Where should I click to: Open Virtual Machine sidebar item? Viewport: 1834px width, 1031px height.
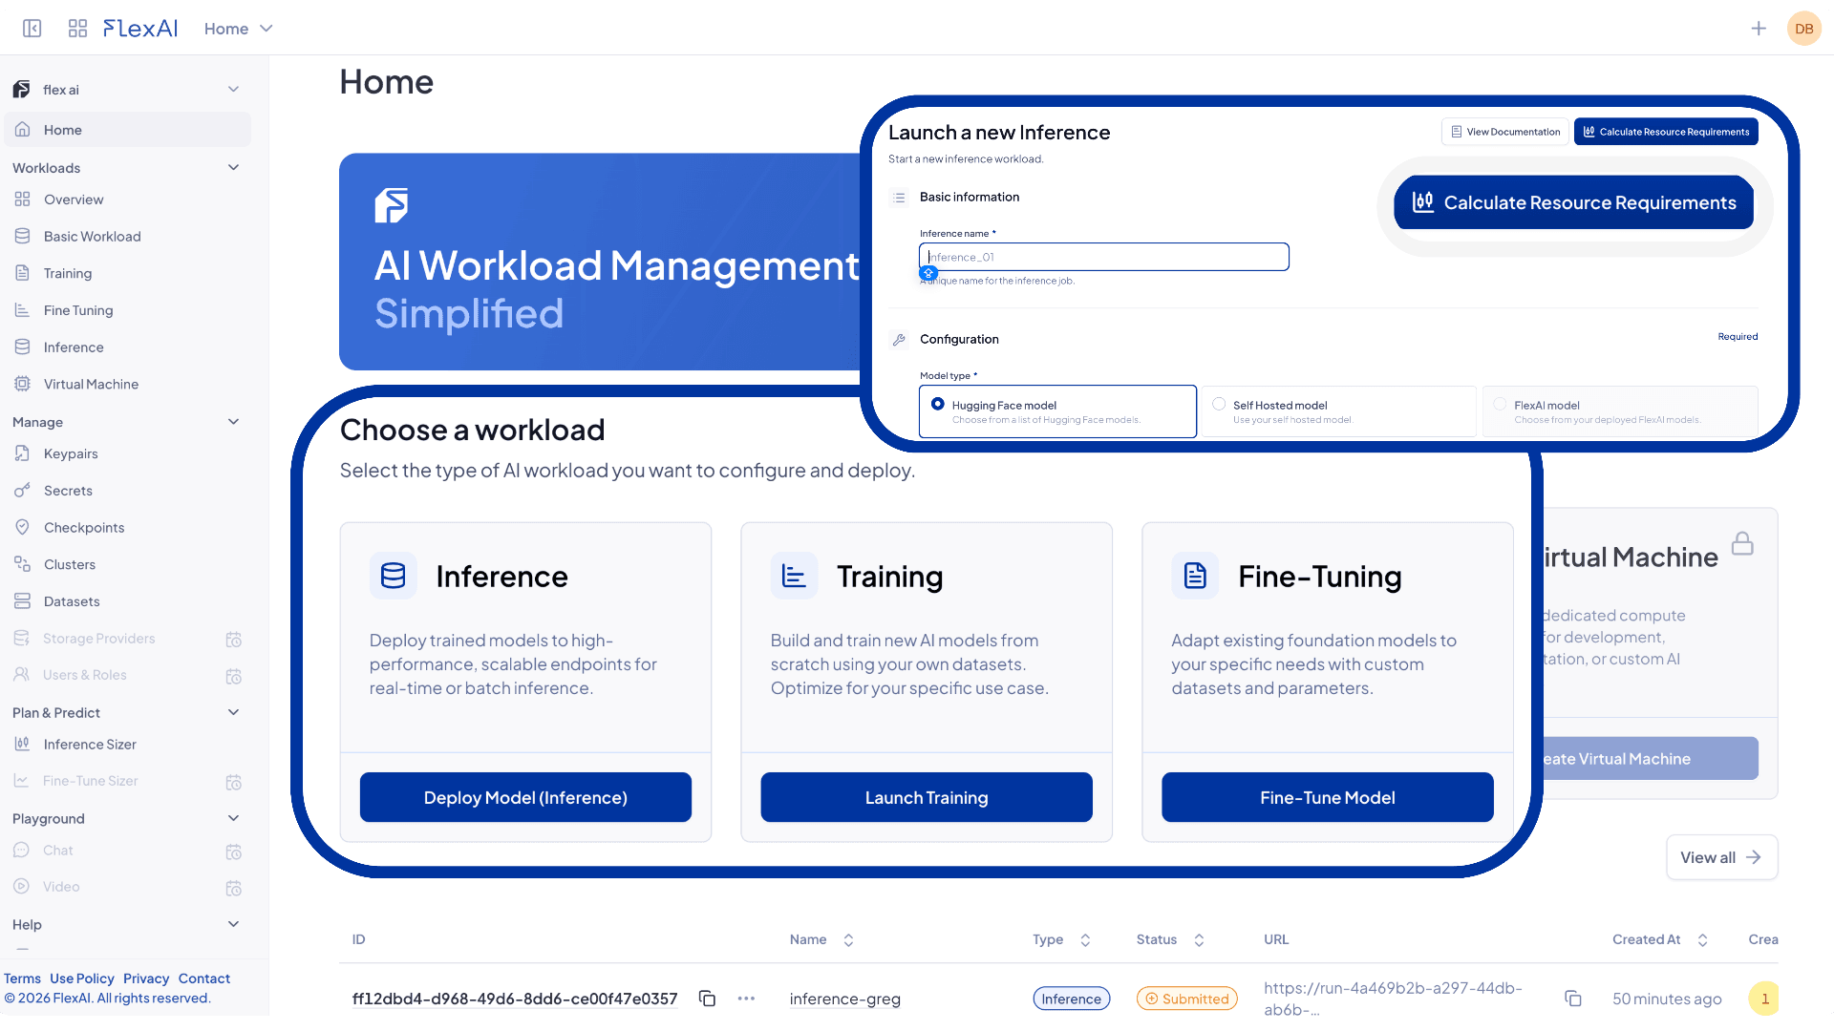(x=91, y=385)
